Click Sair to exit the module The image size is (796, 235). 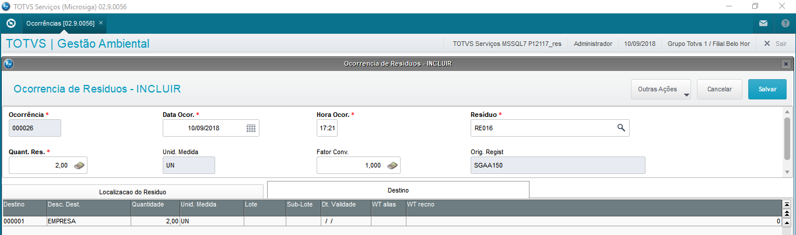coord(776,44)
